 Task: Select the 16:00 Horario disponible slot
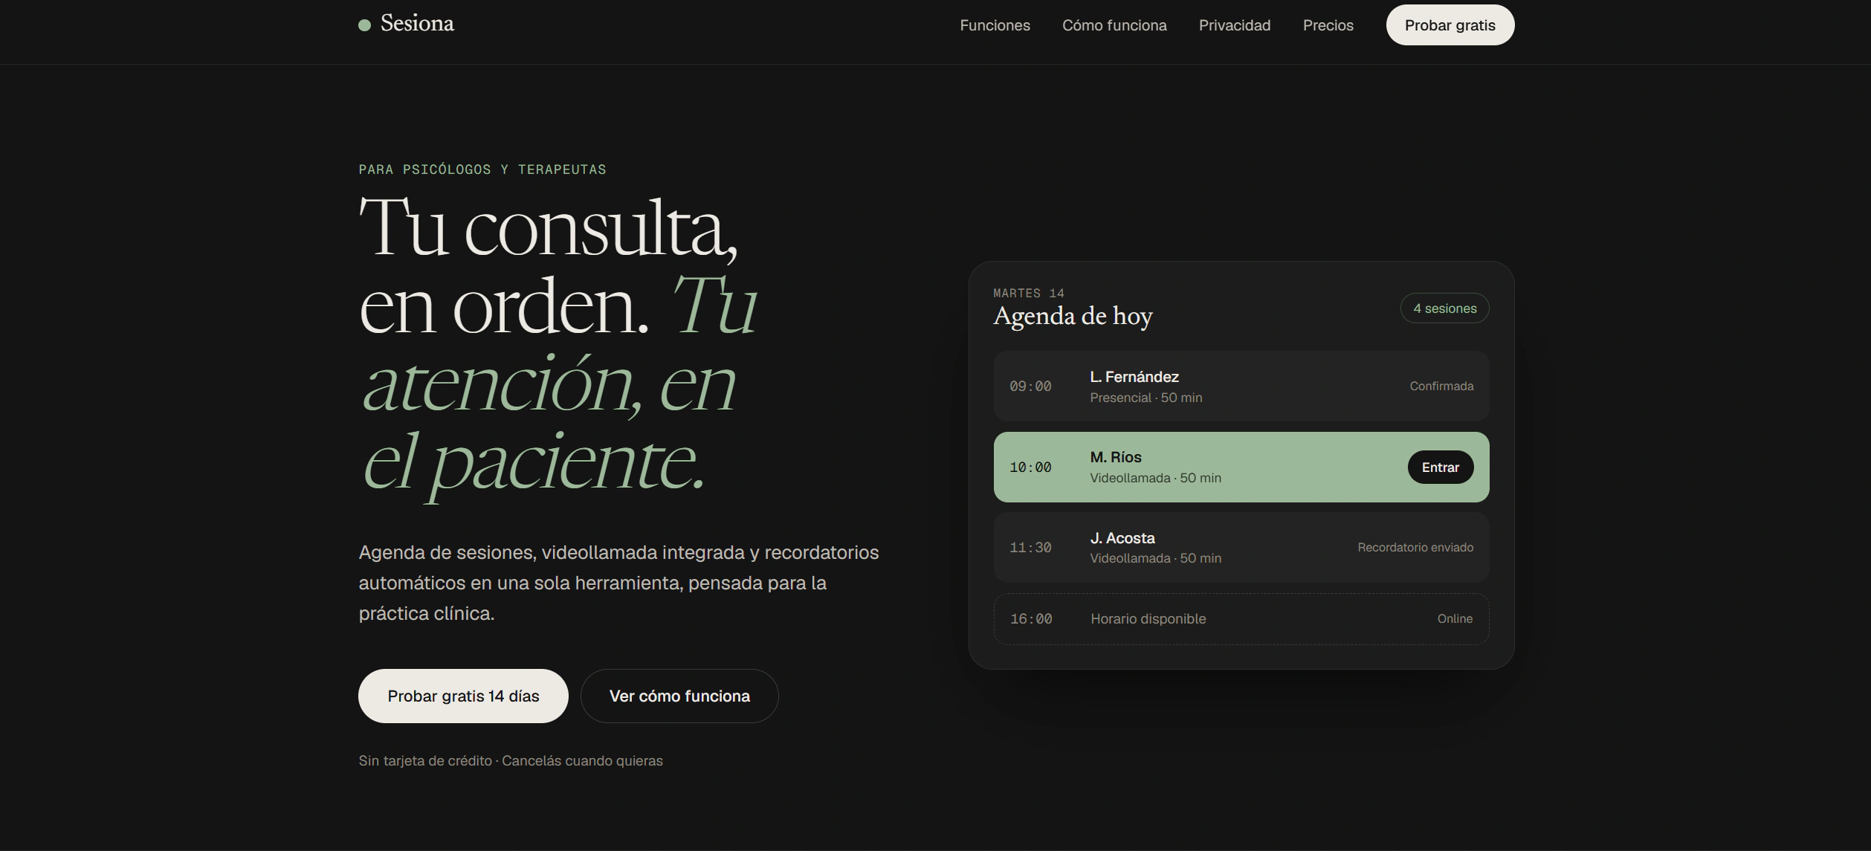point(1241,618)
